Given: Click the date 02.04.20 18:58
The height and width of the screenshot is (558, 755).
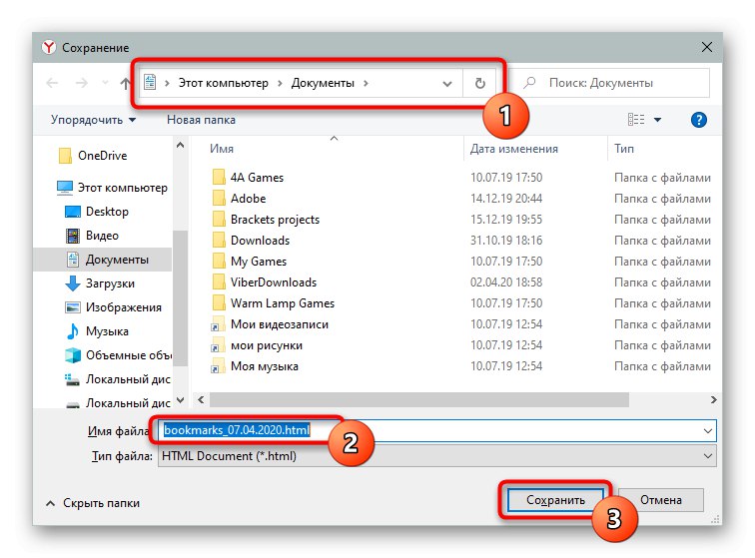Looking at the screenshot, I should click(506, 282).
